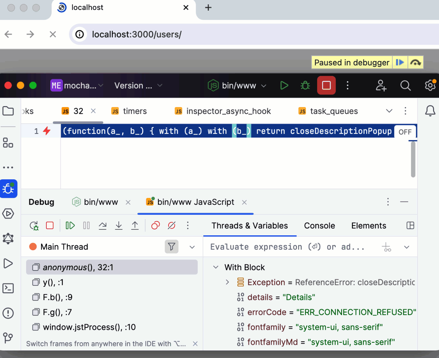Stop the bin/www debug session

click(50, 225)
